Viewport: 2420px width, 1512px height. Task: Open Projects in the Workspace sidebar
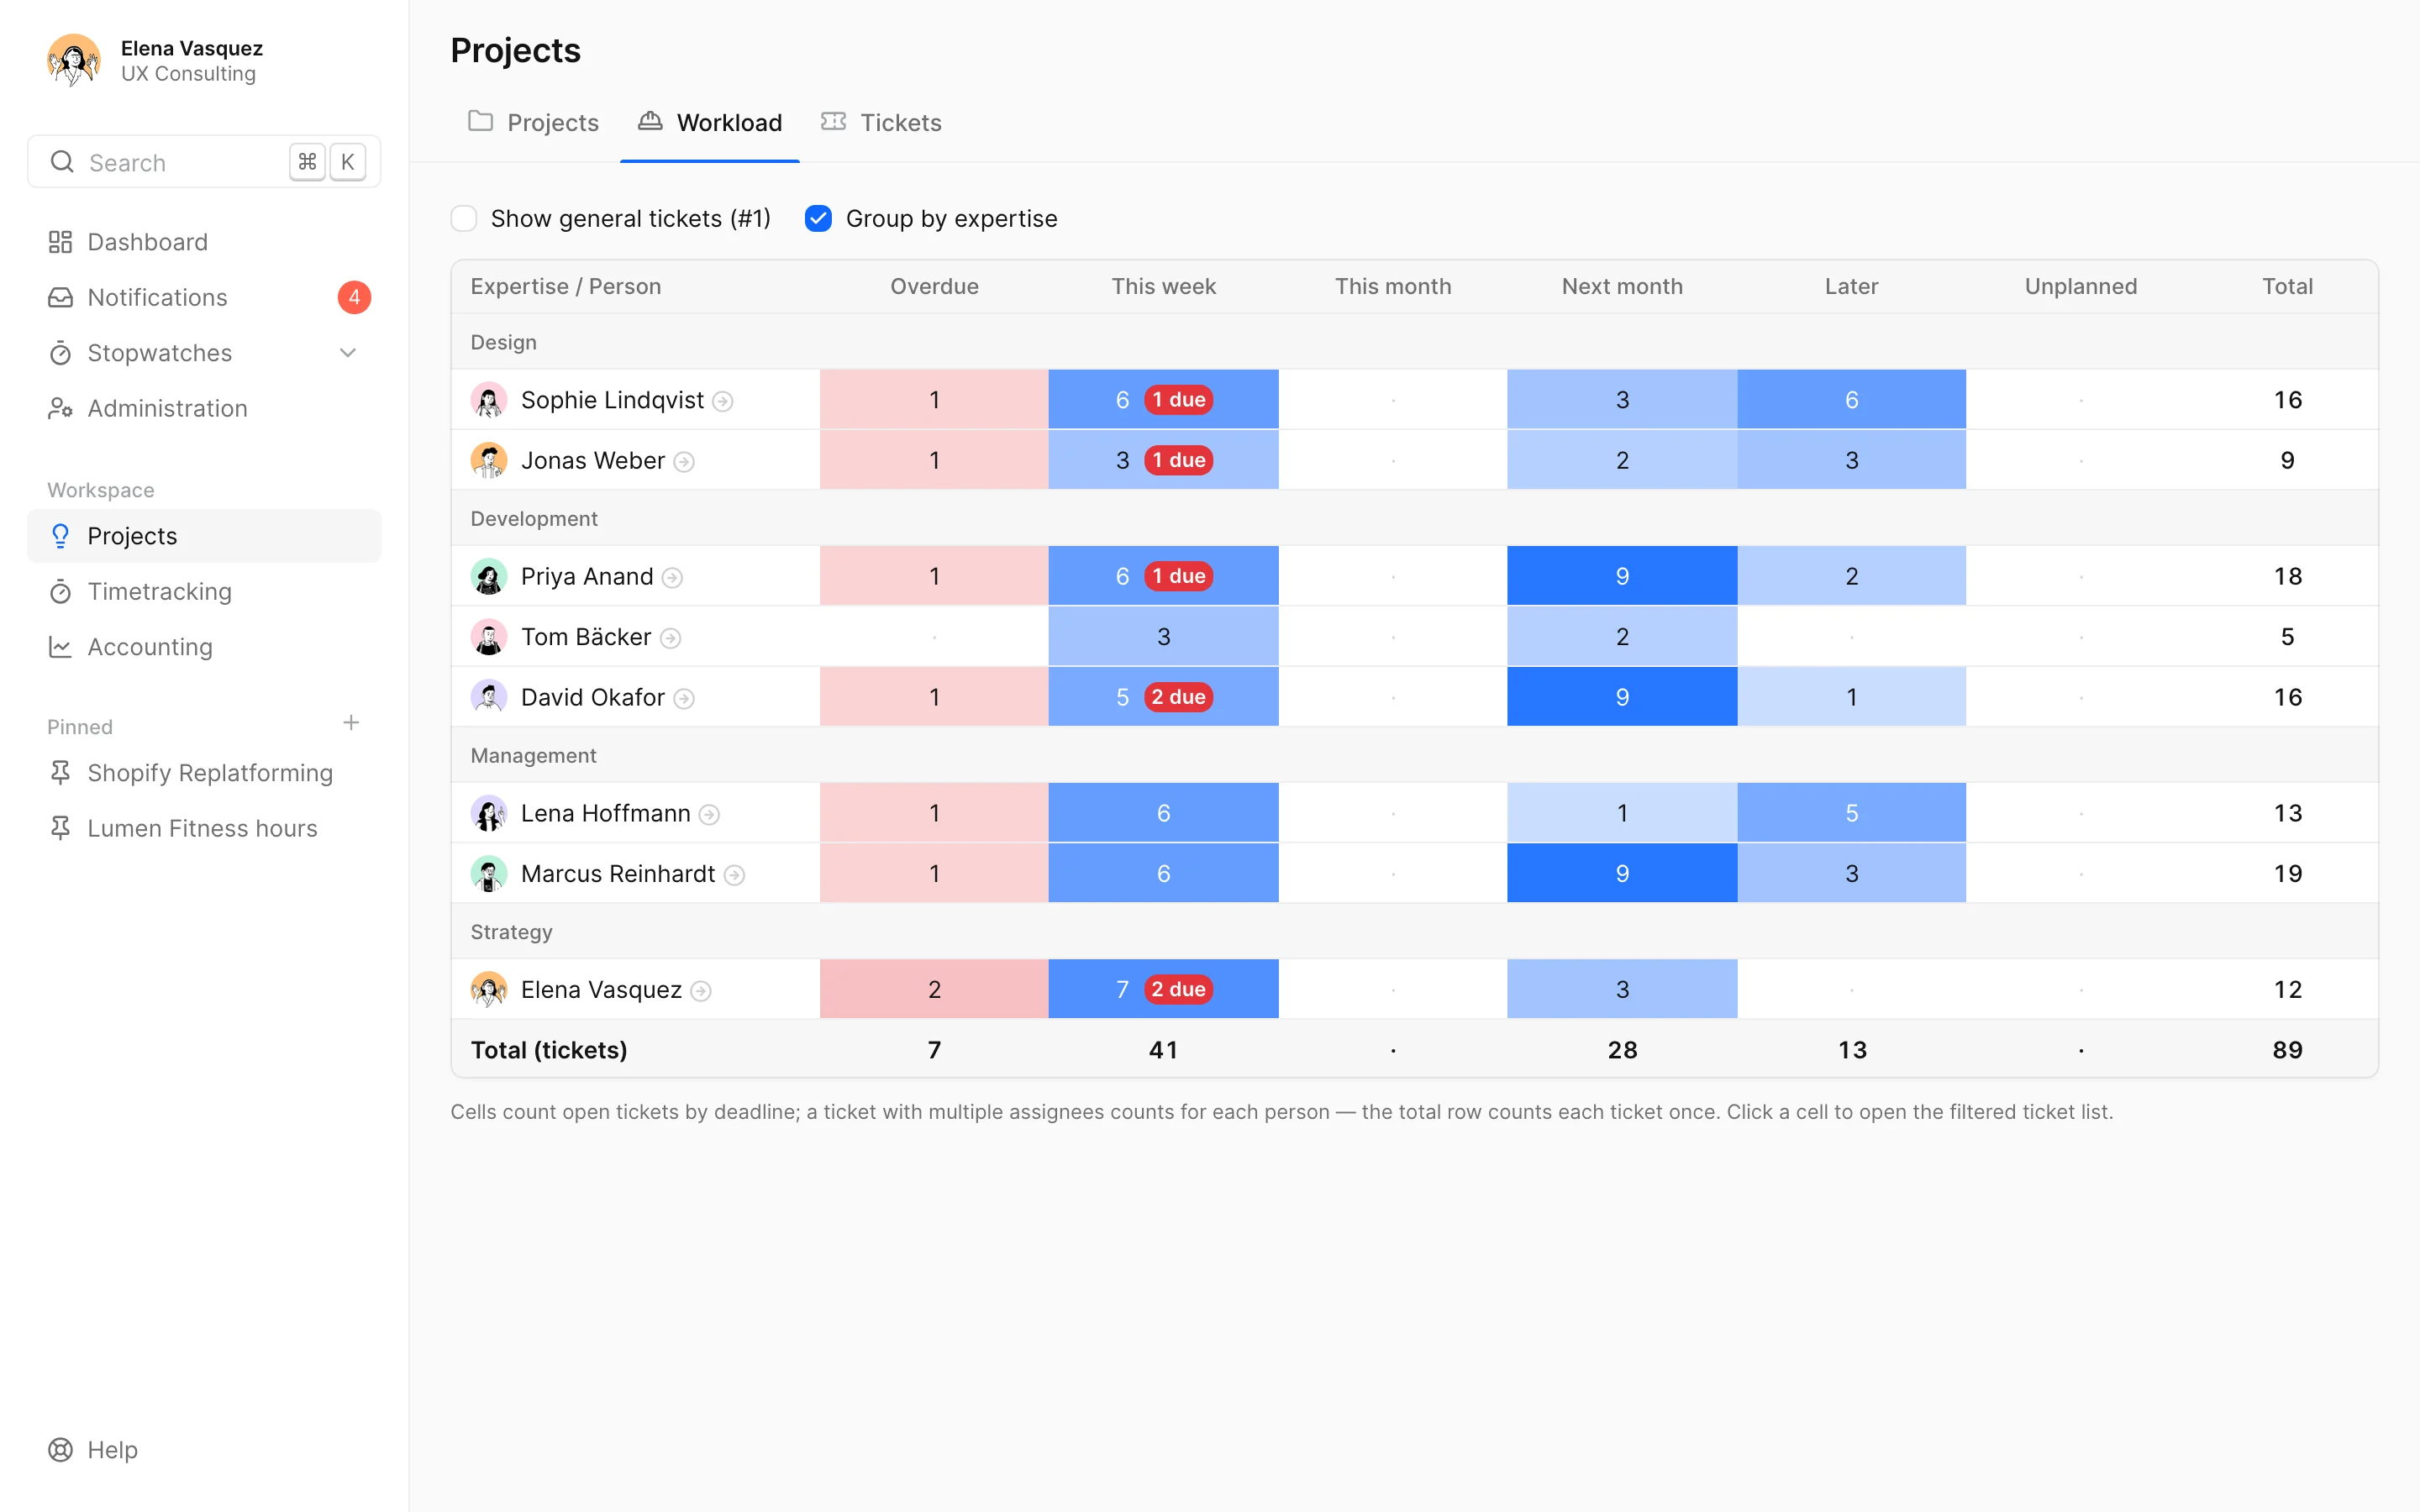(204, 536)
